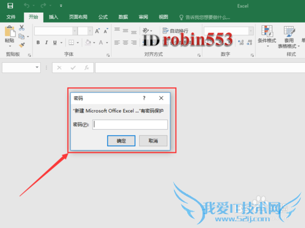Open 套用表格格式 table styles
The image size is (305, 228).
tap(289, 37)
